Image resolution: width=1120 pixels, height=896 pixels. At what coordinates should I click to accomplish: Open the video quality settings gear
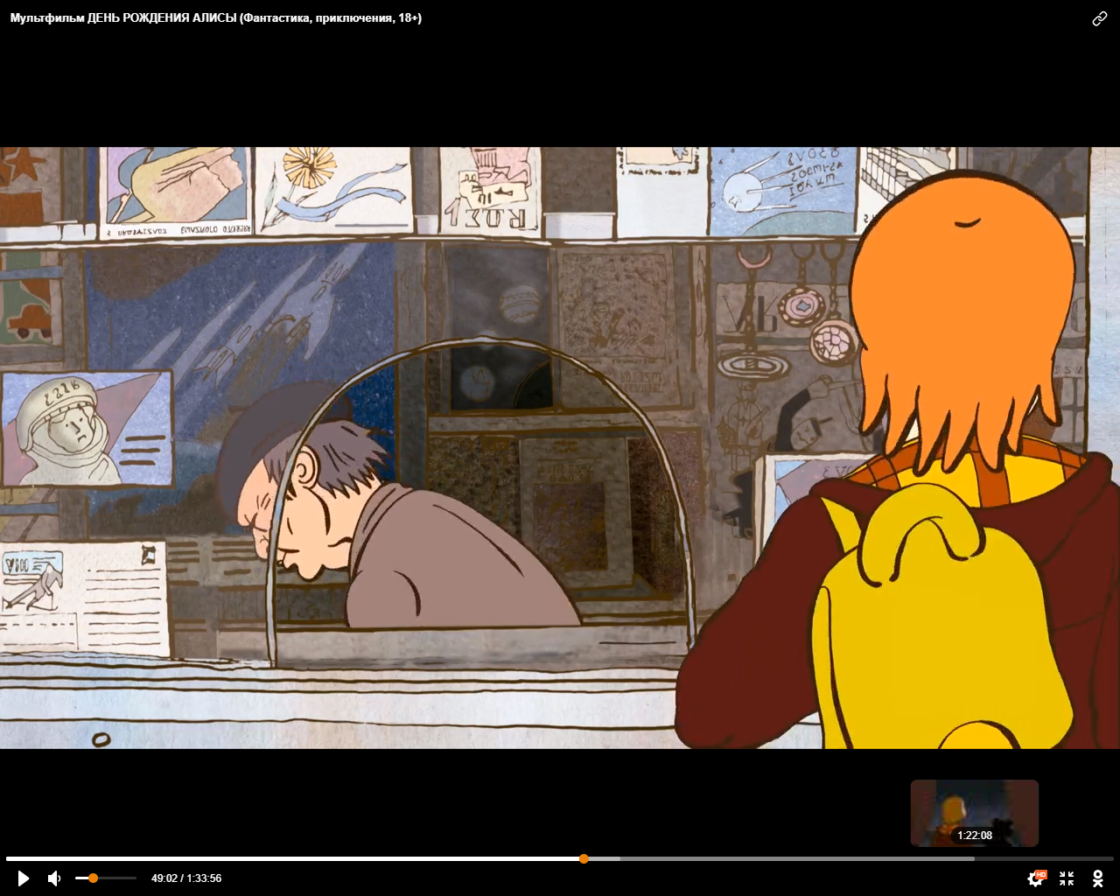click(x=1034, y=879)
